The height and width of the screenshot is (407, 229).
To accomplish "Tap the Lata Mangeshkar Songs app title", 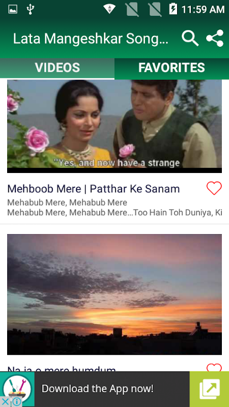I will [x=91, y=39].
